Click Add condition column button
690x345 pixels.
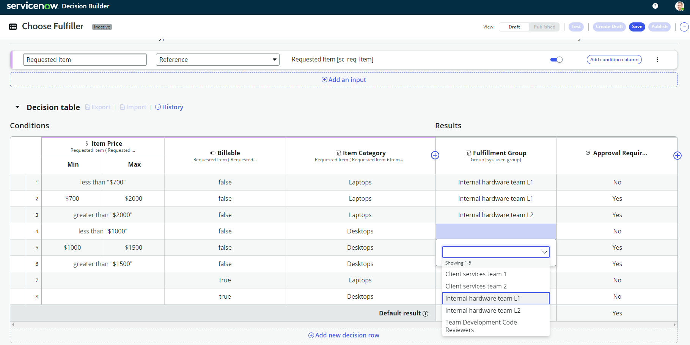pyautogui.click(x=614, y=60)
